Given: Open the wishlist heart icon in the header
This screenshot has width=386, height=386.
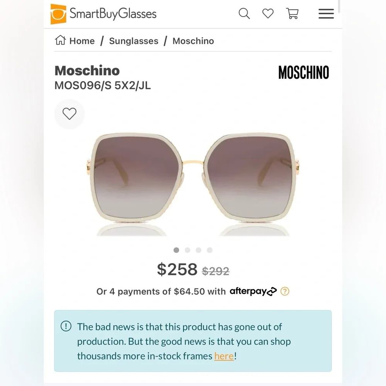Looking at the screenshot, I should pos(268,14).
